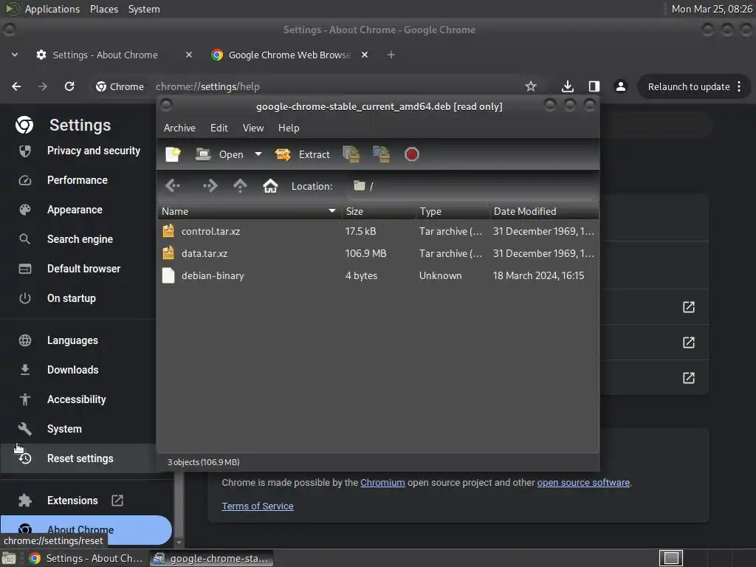
Task: Select About Chrome in the sidebar
Action: [x=86, y=530]
